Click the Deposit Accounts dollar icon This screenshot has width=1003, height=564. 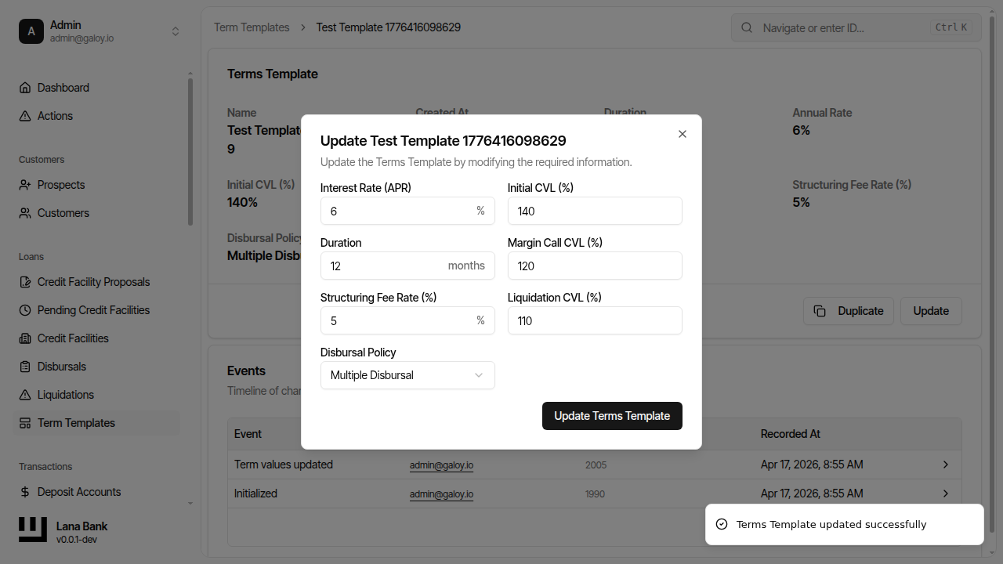(25, 492)
